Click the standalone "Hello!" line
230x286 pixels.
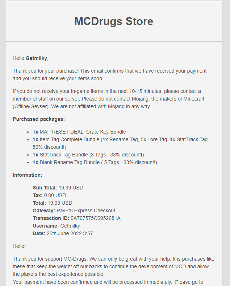click(x=19, y=246)
